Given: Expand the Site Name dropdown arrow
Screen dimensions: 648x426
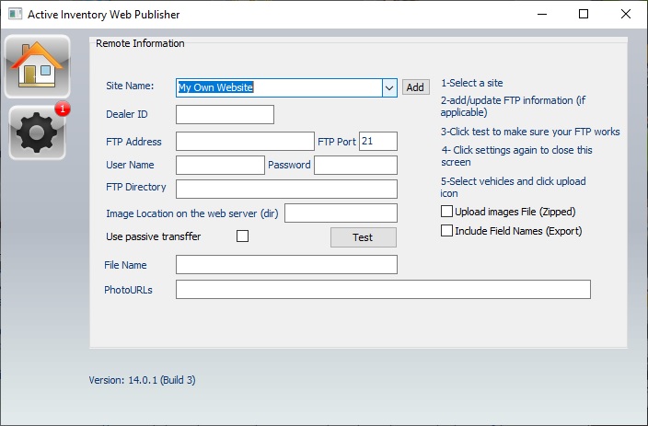Looking at the screenshot, I should (x=389, y=88).
